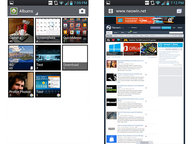This screenshot has width=192, height=144.
Task: Open the Android designed for piracy article
Action: [130, 74]
